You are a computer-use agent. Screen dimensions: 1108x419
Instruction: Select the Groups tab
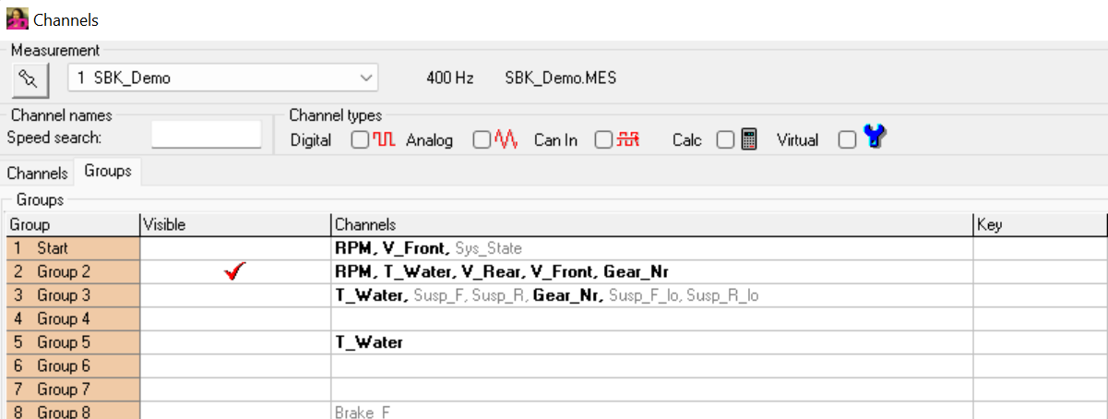pos(107,171)
